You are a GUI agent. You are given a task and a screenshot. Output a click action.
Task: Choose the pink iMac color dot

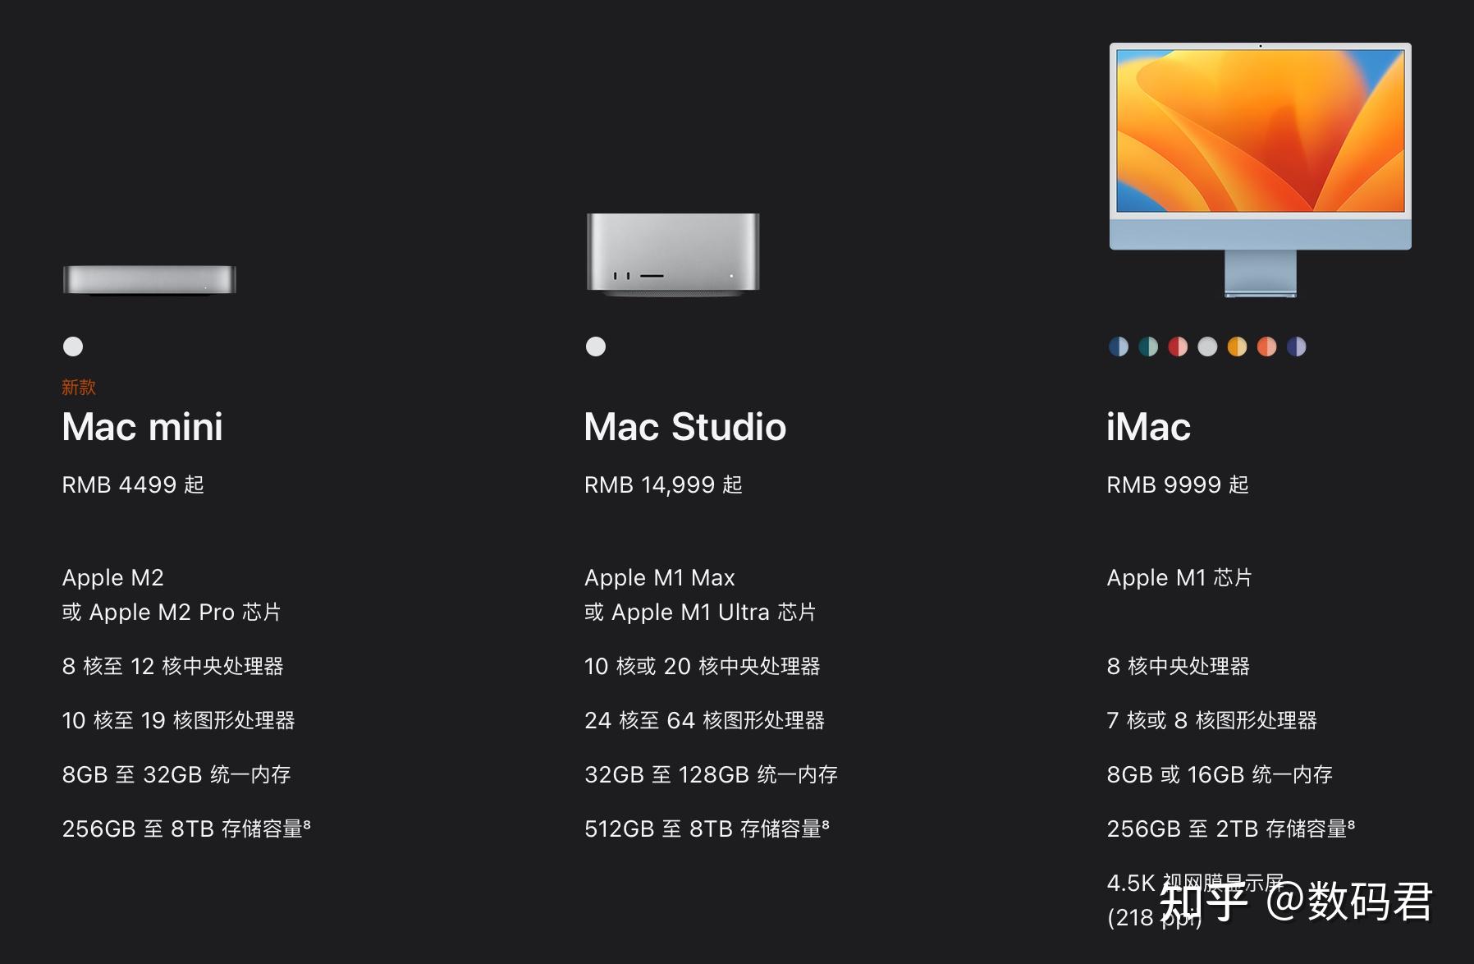coord(1176,347)
